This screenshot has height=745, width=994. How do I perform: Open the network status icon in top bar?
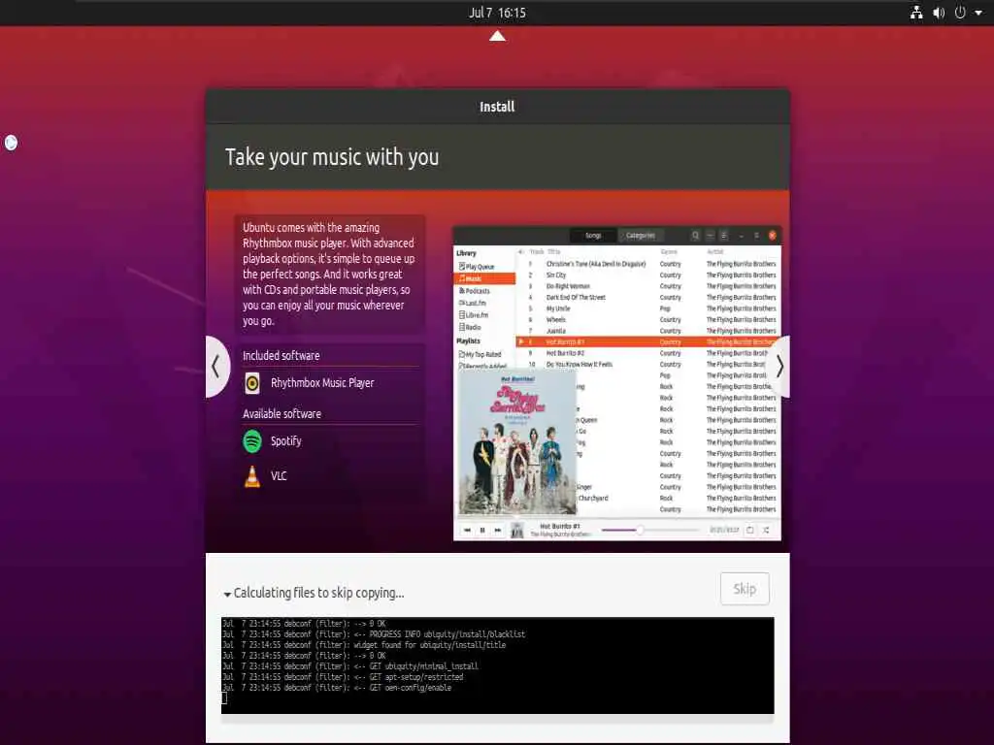click(916, 13)
